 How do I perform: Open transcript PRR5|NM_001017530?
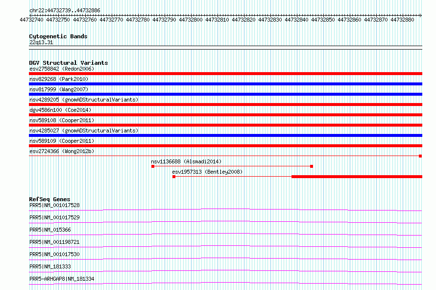click(54, 254)
